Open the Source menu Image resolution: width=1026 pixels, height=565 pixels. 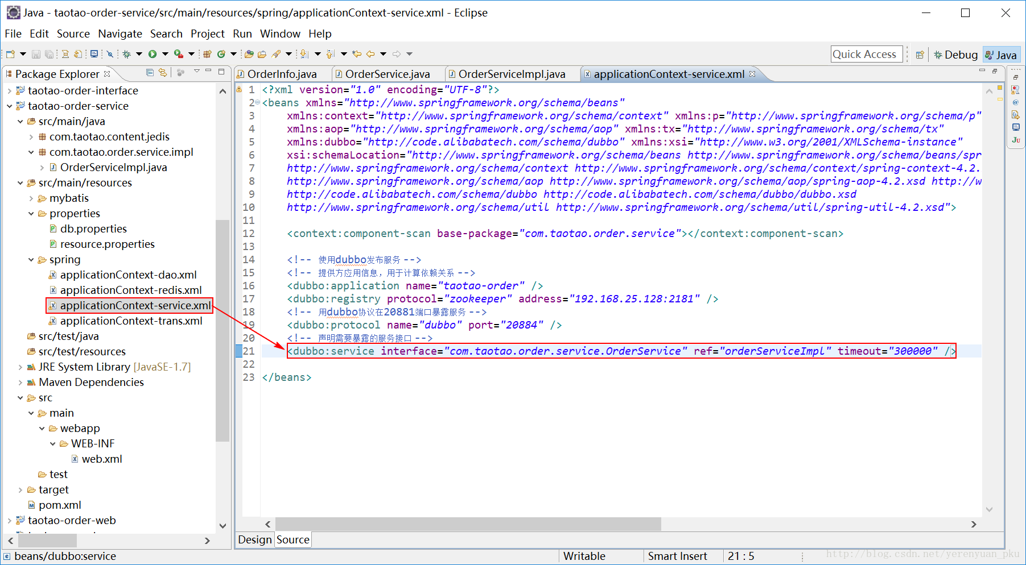(73, 34)
